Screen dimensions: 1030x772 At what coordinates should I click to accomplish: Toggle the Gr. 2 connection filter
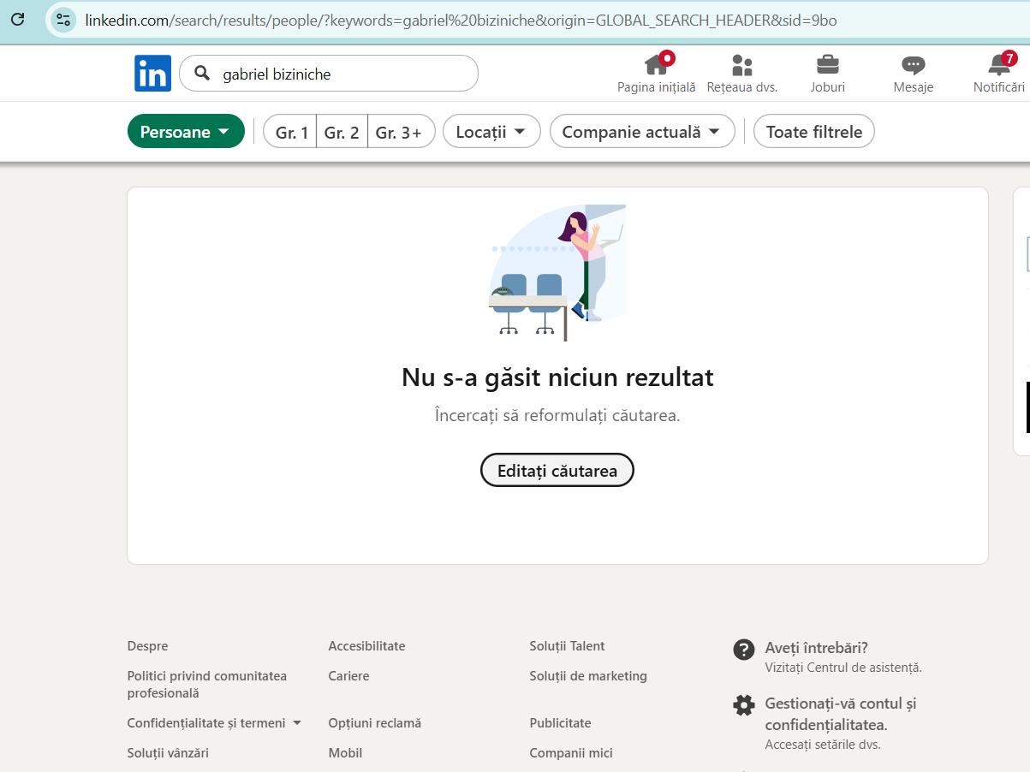click(x=342, y=132)
